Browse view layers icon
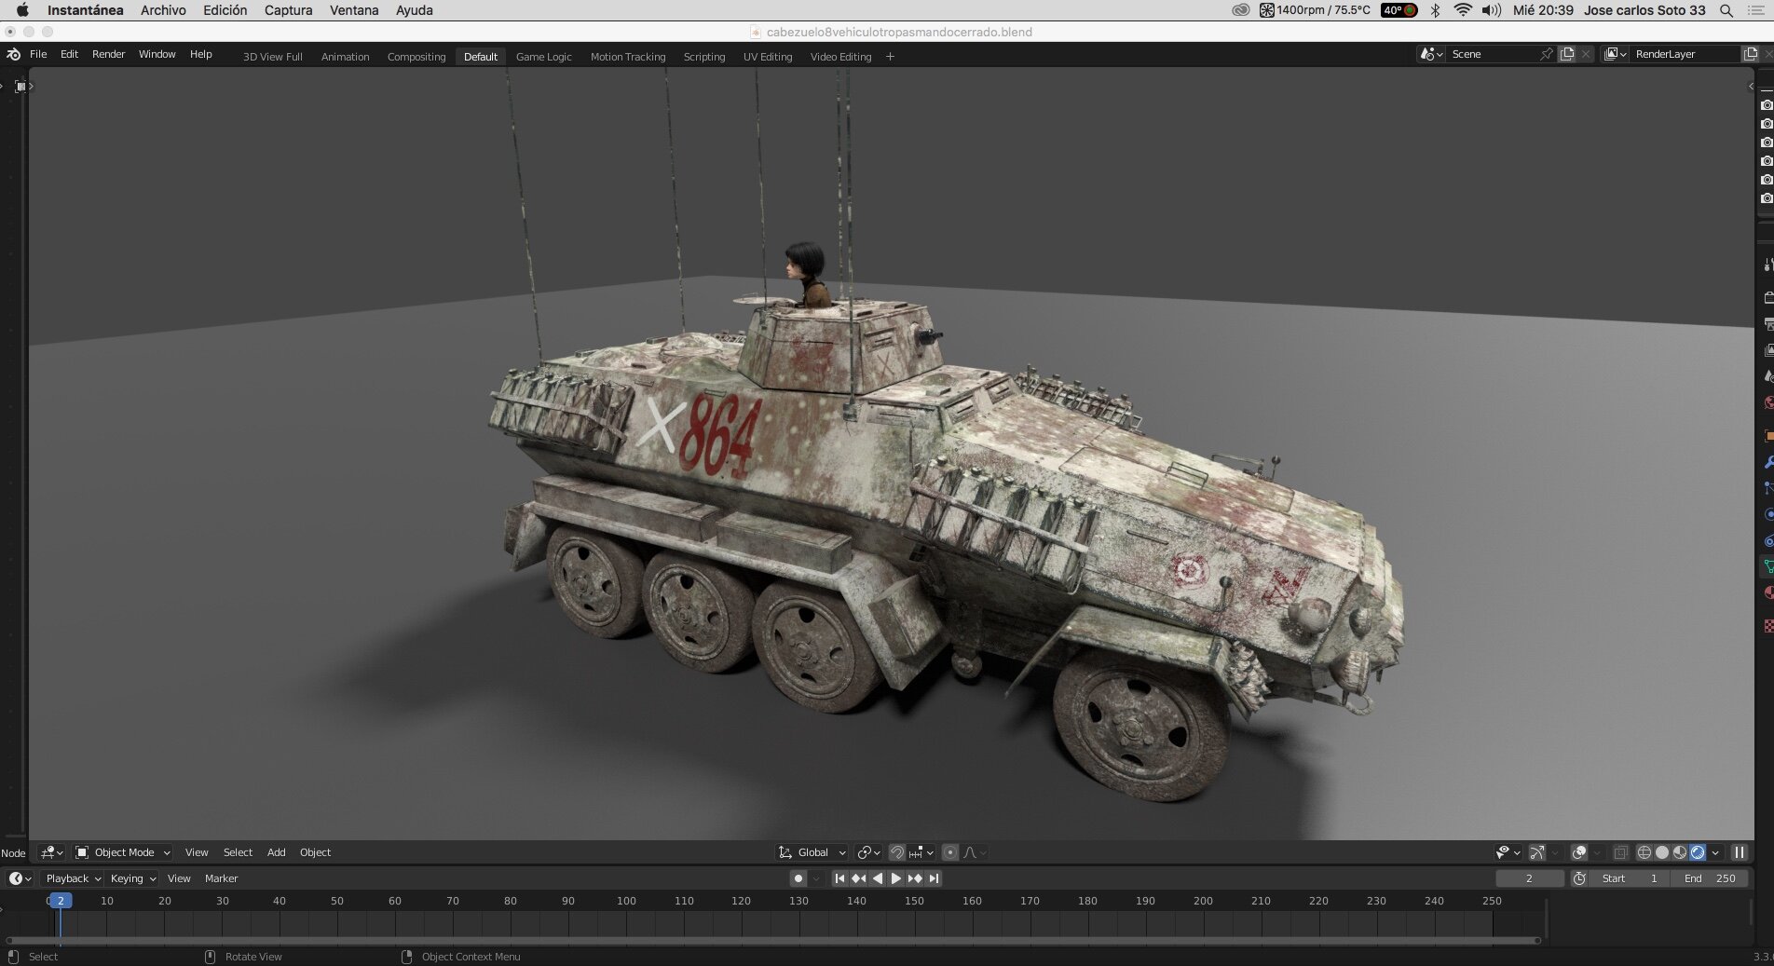 point(1615,54)
